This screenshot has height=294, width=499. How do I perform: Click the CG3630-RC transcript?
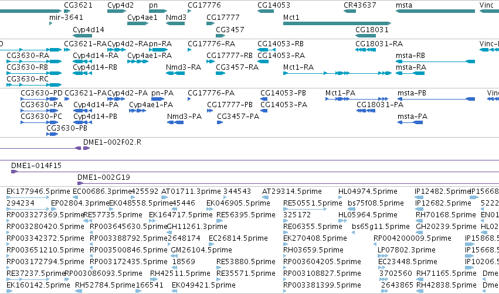(34, 85)
